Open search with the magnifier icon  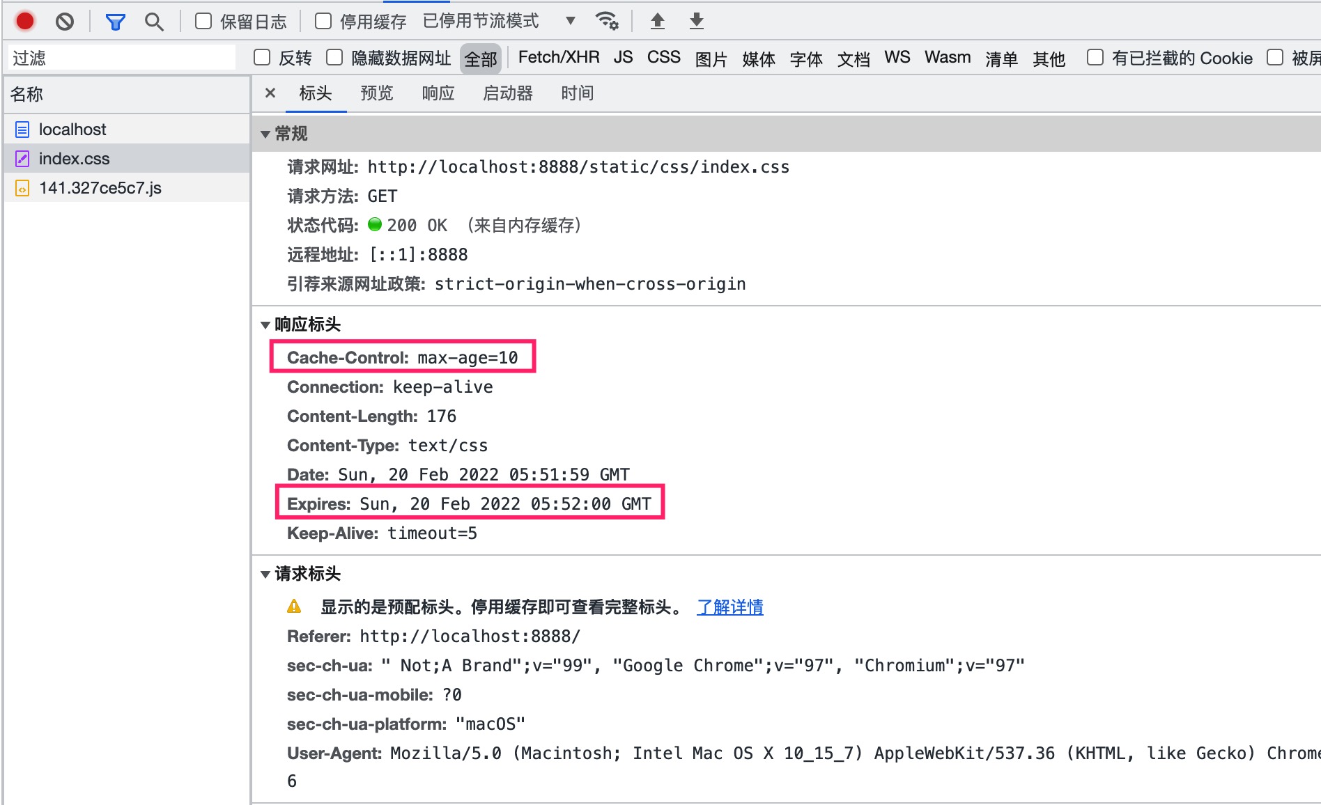154,22
